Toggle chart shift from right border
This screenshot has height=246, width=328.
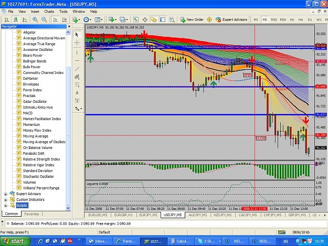click(x=64, y=19)
